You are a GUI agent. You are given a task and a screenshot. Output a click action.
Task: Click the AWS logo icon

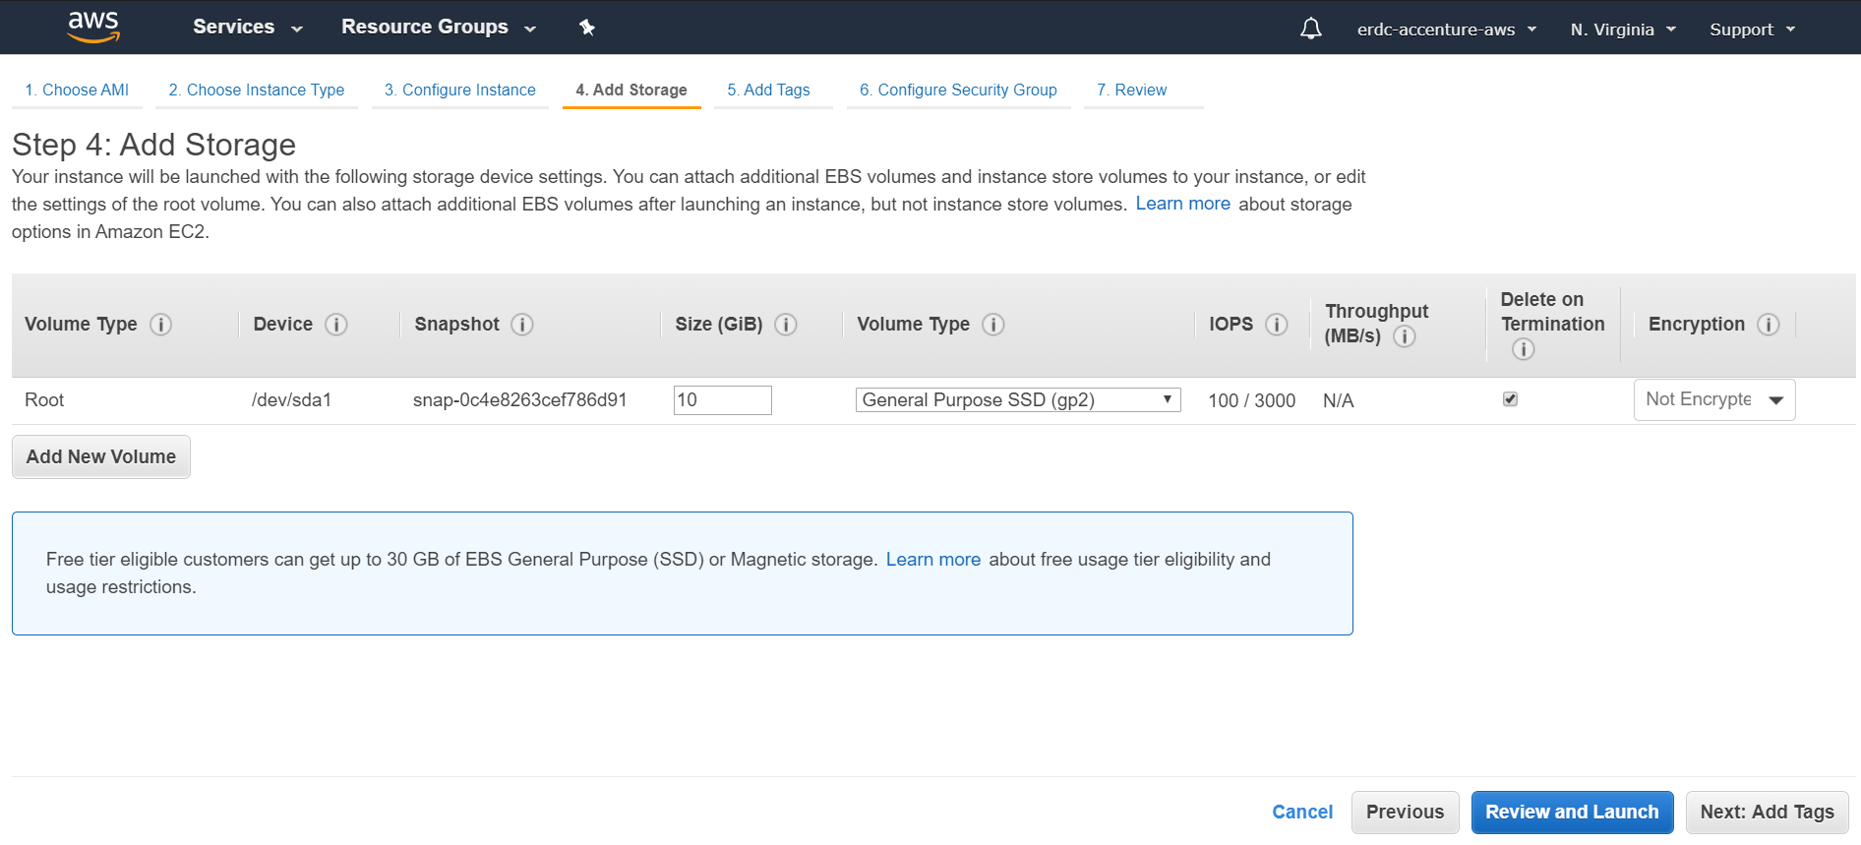[x=93, y=27]
